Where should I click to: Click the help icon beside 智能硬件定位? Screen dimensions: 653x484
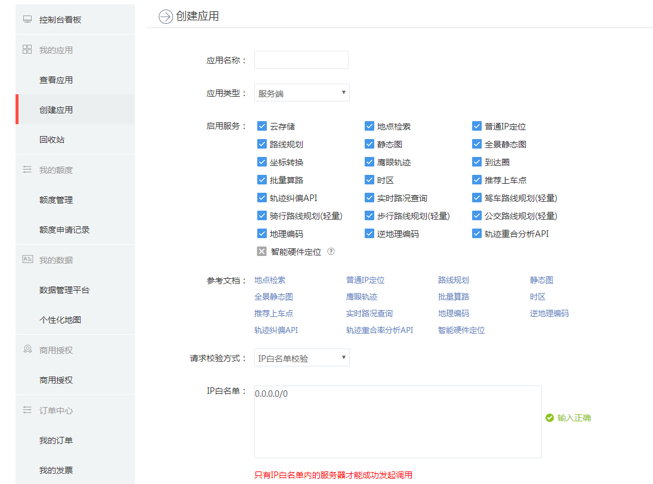331,252
